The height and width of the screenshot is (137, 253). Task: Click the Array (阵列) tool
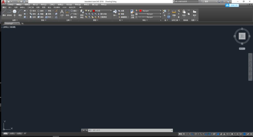(x=48, y=17)
